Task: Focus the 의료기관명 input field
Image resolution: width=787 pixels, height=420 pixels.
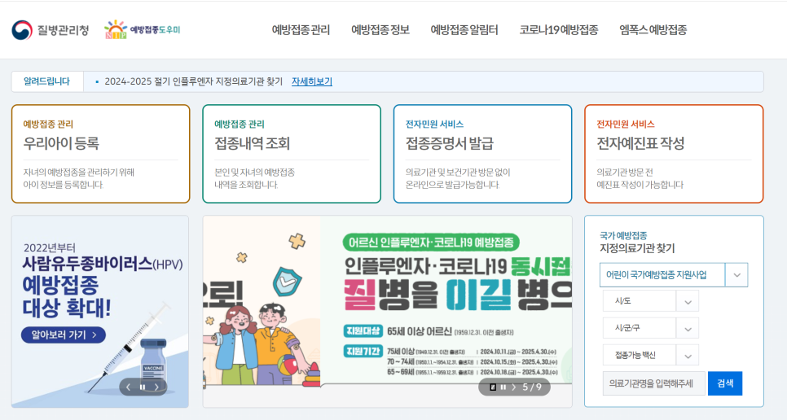Action: 654,383
